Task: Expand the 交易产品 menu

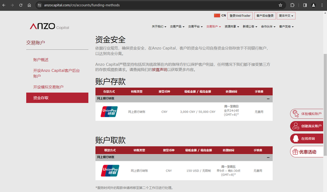Action: [177, 26]
